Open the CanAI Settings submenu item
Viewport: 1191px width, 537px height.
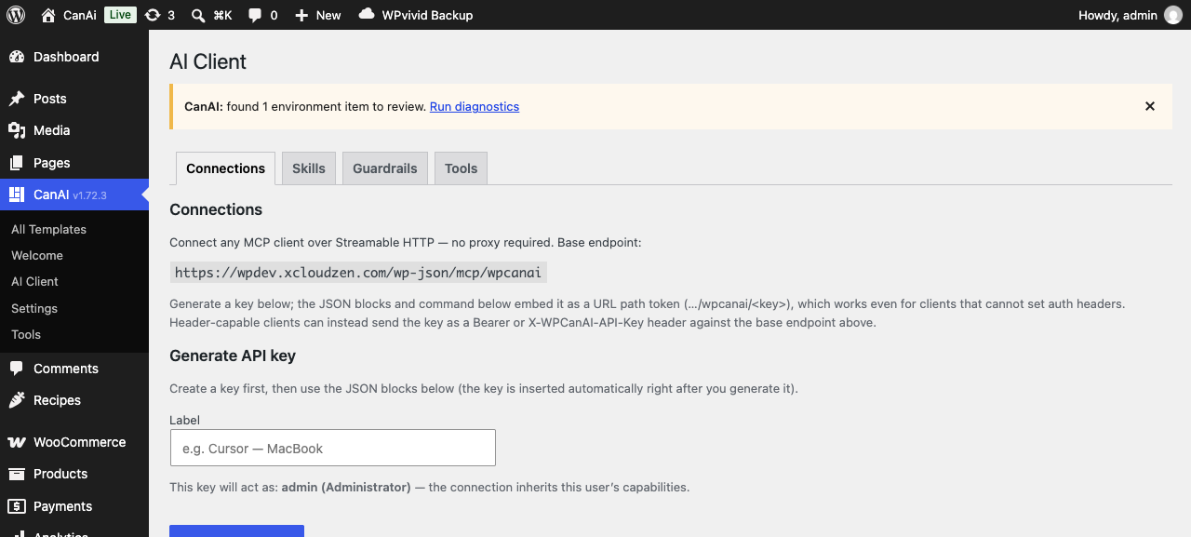pos(34,308)
